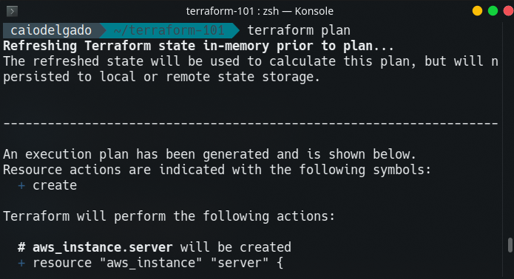
Task: Click the opening curly brace after "server"
Action: click(280, 263)
